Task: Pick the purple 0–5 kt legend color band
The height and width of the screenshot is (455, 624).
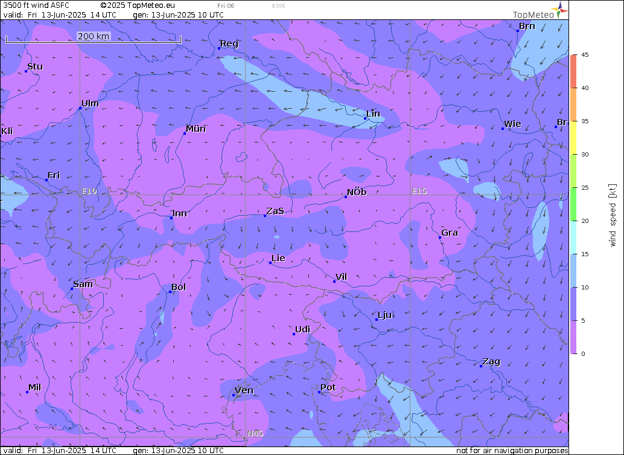Action: (573, 337)
